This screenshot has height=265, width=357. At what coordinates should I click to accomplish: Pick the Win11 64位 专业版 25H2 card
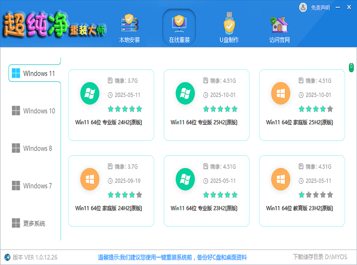click(206, 105)
